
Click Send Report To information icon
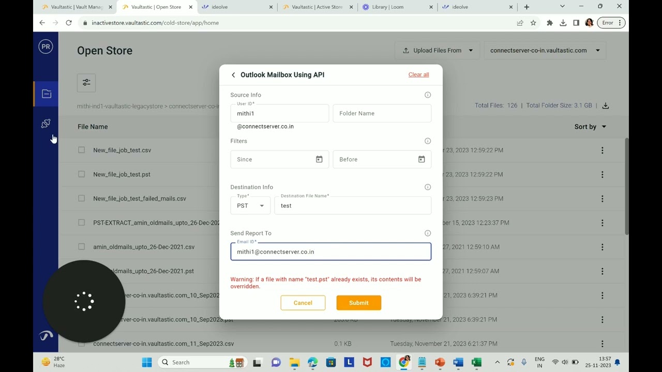coord(428,233)
